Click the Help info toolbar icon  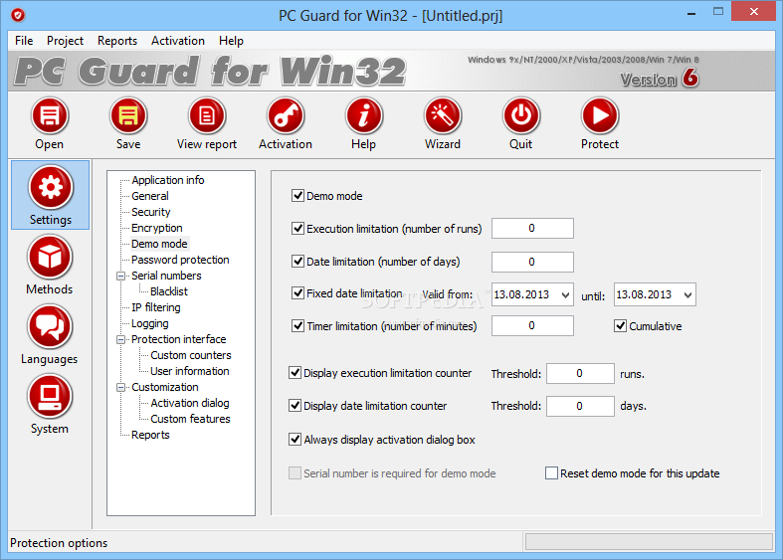pyautogui.click(x=364, y=115)
